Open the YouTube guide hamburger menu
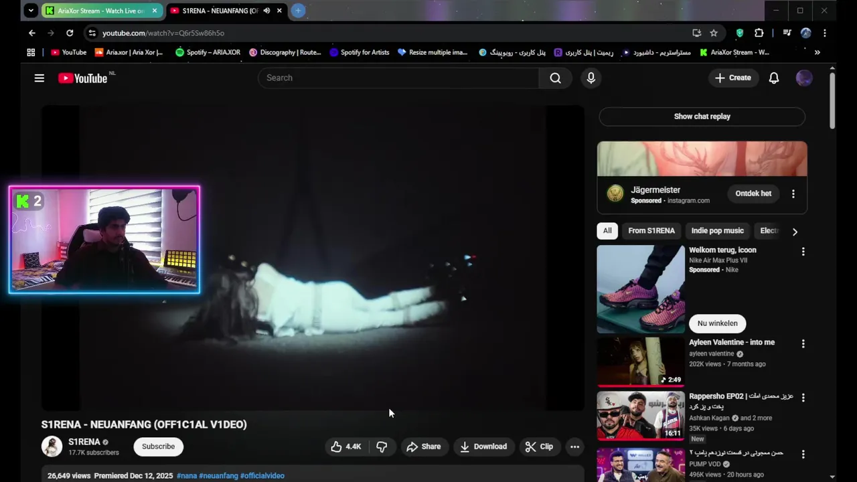This screenshot has height=482, width=857. pyautogui.click(x=40, y=78)
